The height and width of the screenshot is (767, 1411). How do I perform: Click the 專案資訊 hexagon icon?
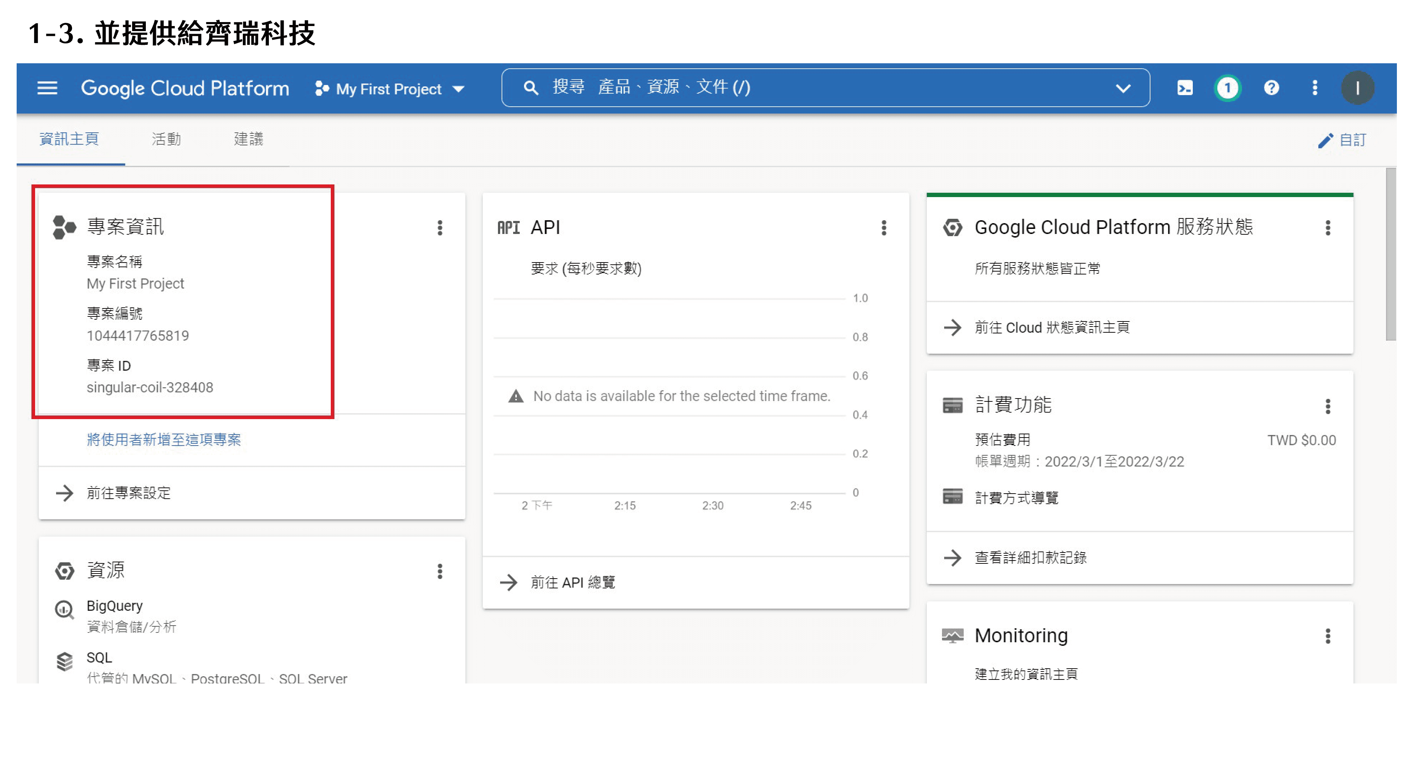(x=65, y=227)
